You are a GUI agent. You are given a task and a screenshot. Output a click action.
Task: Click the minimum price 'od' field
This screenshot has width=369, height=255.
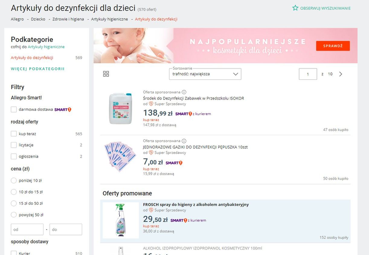point(27,229)
